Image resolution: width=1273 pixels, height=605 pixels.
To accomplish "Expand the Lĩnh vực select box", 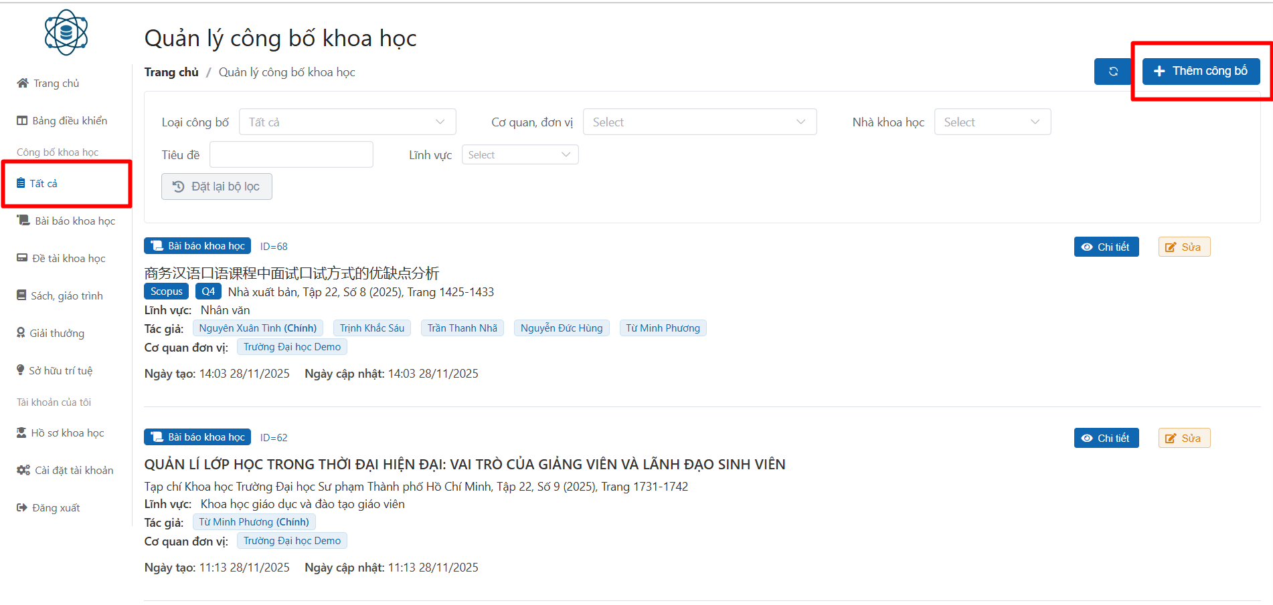I will pyautogui.click(x=519, y=154).
